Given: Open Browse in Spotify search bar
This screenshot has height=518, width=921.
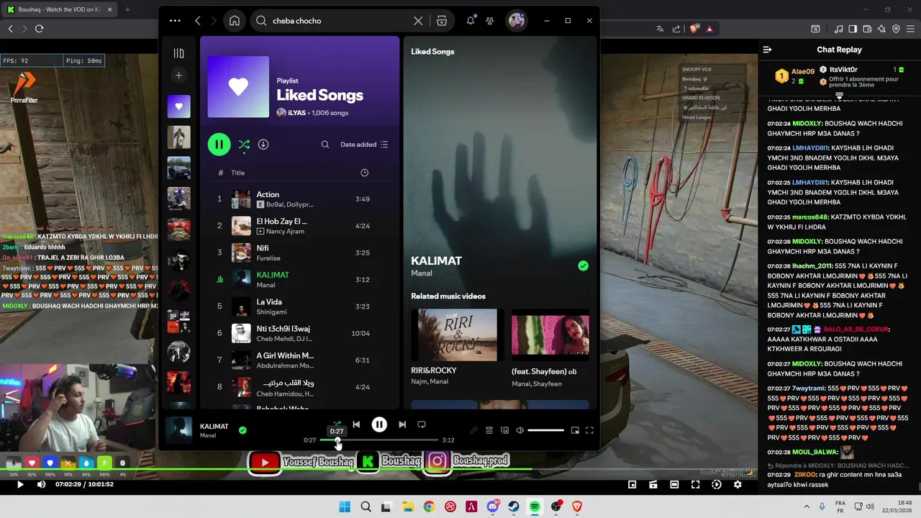Looking at the screenshot, I should (x=442, y=21).
